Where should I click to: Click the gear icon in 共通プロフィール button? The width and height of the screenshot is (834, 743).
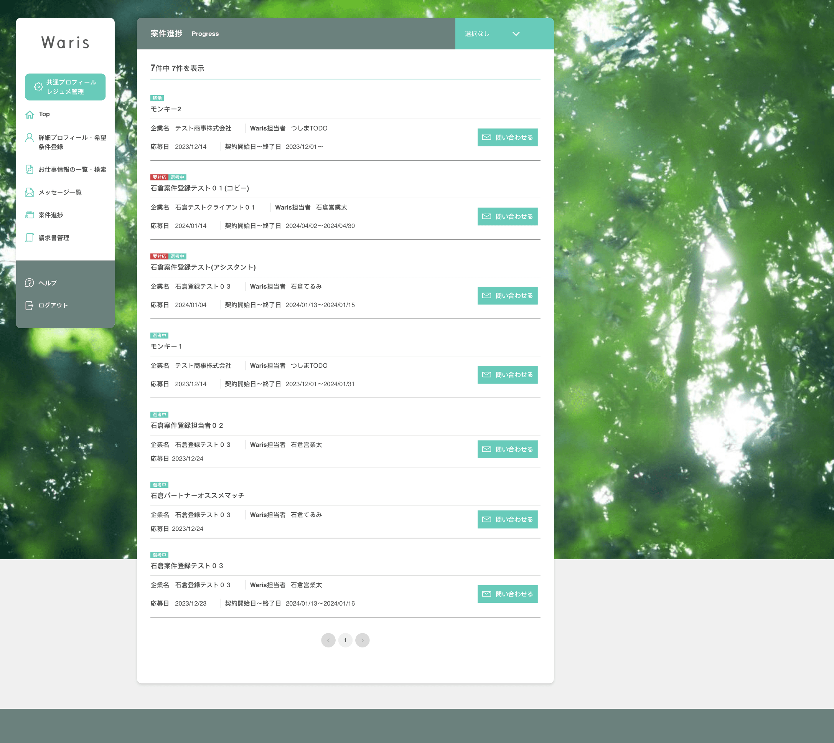coord(38,87)
